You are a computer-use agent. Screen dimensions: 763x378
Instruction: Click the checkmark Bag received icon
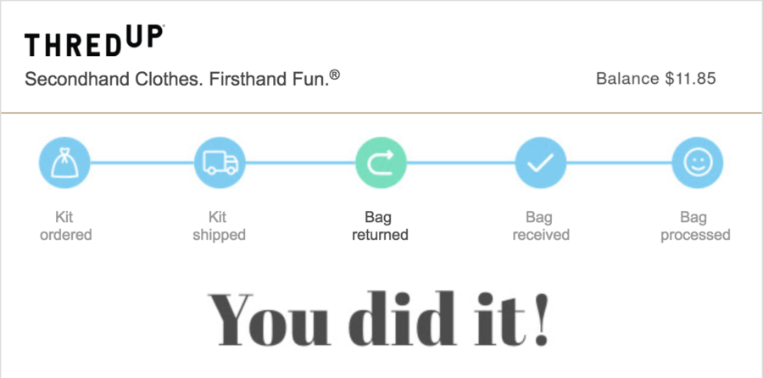tap(541, 162)
